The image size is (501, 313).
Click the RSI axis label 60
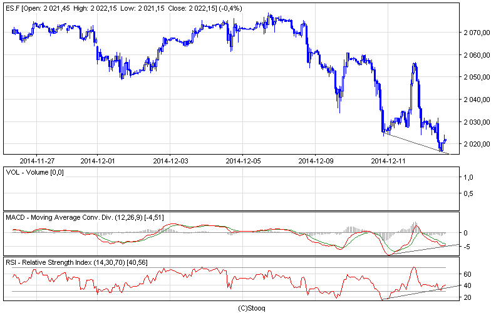click(467, 274)
